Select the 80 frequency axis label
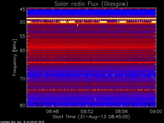164x123 pixels. coord(23,105)
